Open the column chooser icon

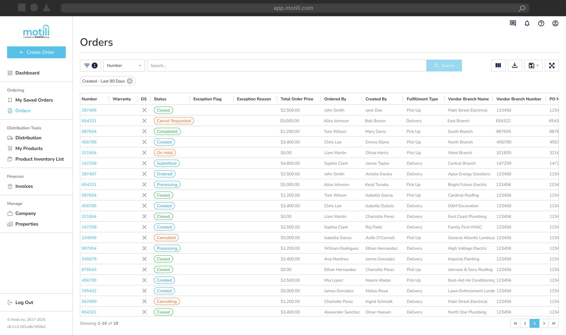(498, 66)
